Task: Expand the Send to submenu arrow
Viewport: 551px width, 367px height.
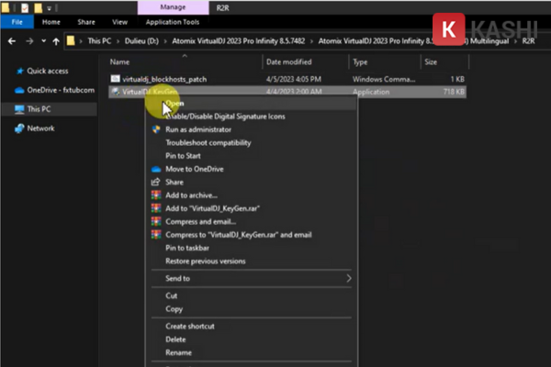Action: tap(348, 278)
